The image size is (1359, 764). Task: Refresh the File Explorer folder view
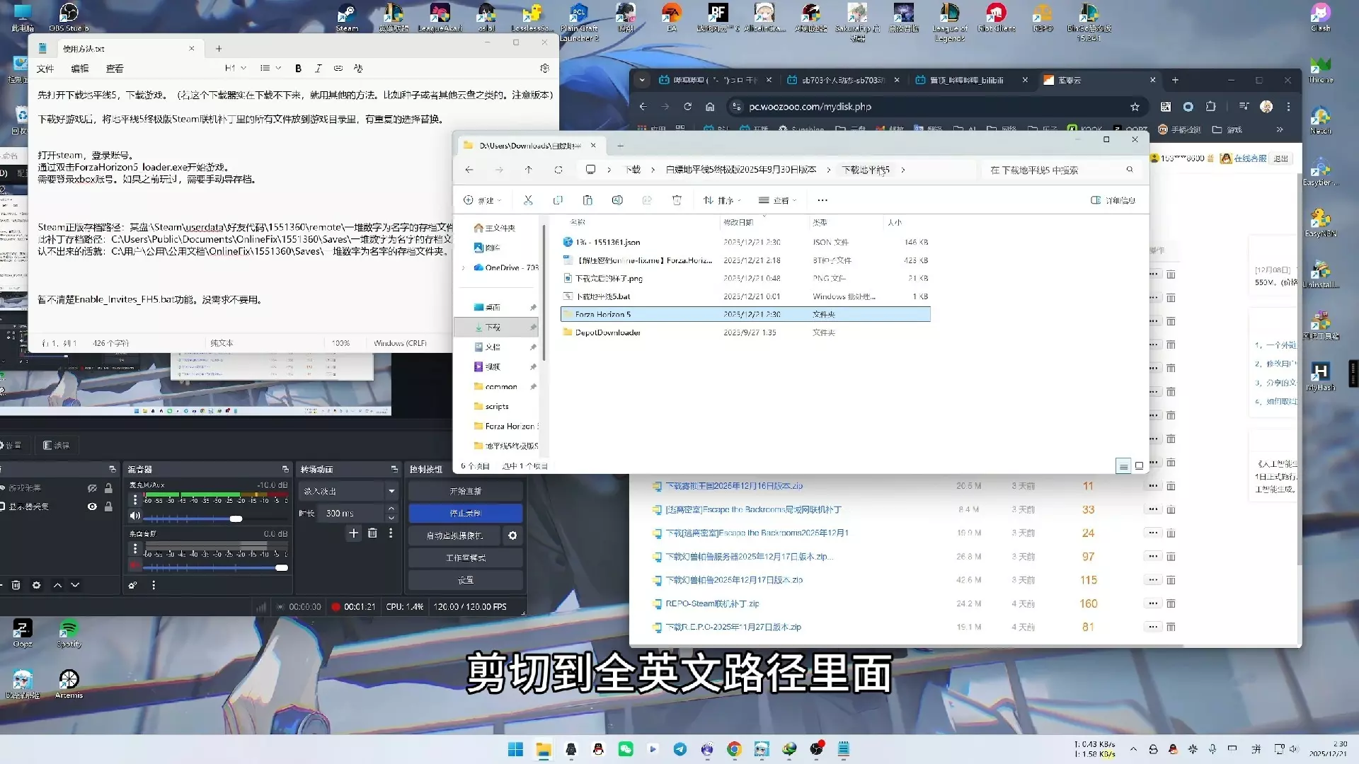click(558, 170)
